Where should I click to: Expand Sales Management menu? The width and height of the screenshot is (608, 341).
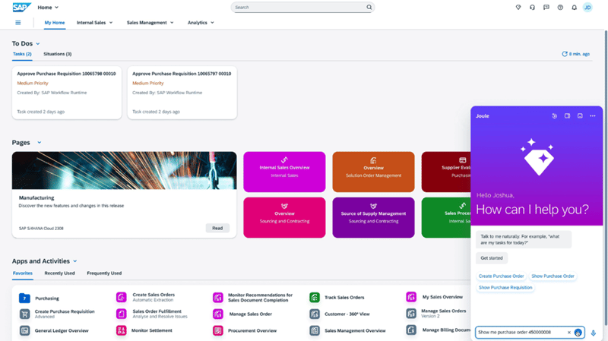pos(150,23)
